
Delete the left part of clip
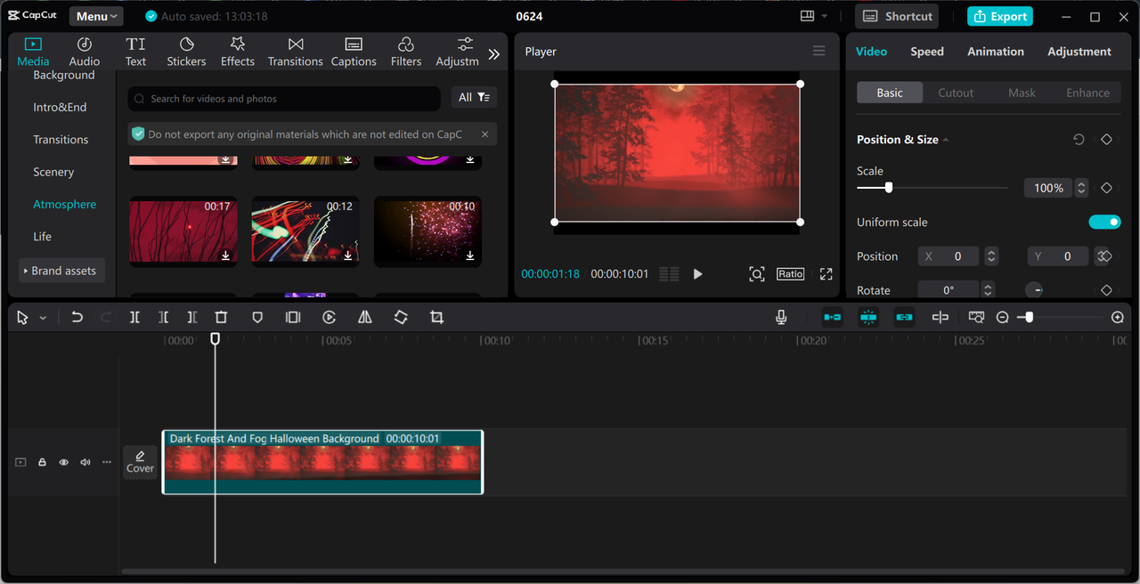[x=163, y=317]
